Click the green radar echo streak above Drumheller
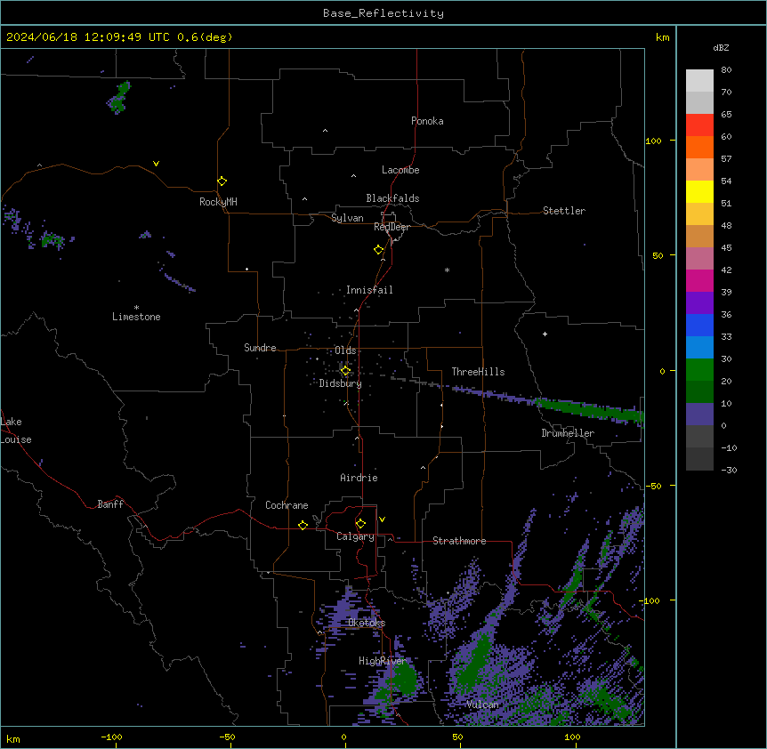The height and width of the screenshot is (749, 767). pos(589,410)
